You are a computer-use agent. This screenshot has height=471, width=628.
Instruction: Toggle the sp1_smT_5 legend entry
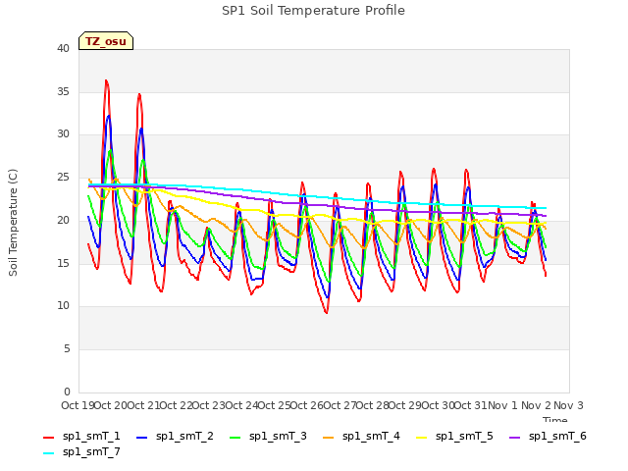(x=454, y=436)
